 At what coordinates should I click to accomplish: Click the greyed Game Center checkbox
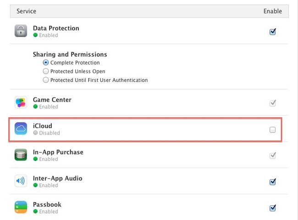[x=272, y=103]
